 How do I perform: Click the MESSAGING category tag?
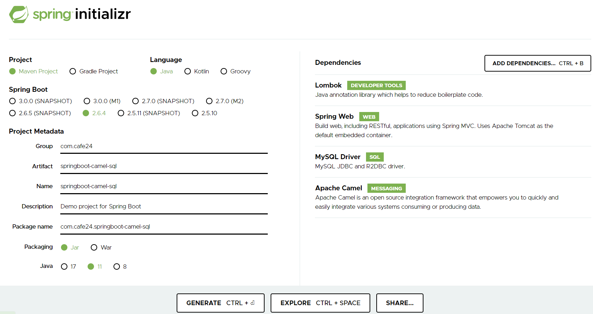(x=386, y=188)
